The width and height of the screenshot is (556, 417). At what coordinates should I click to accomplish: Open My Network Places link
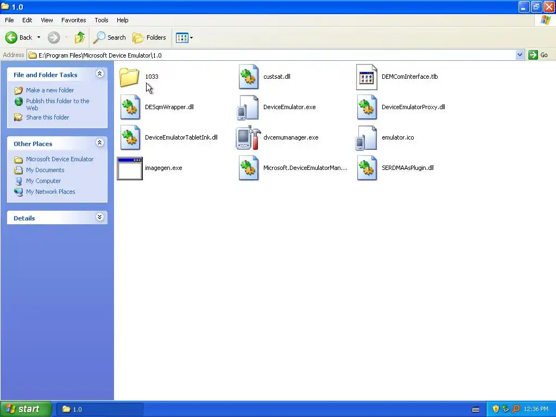click(x=50, y=192)
